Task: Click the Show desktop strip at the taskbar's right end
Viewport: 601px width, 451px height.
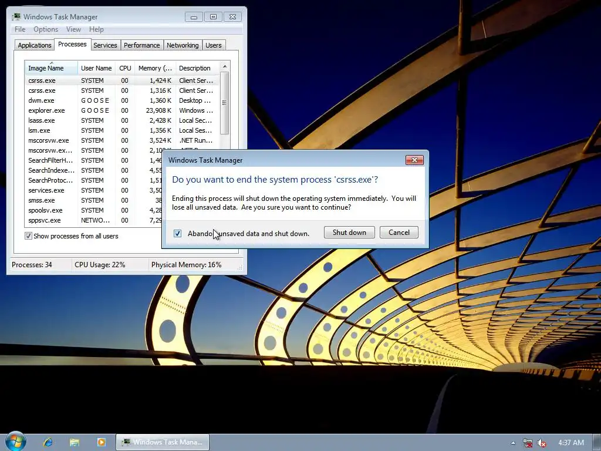Action: point(597,443)
